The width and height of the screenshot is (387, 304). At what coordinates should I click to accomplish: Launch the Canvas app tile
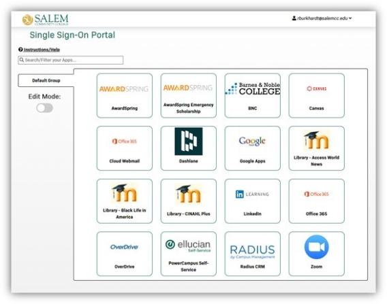(x=316, y=96)
